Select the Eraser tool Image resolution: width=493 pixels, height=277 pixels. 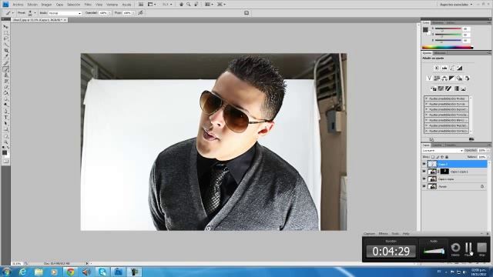[x=5, y=87]
